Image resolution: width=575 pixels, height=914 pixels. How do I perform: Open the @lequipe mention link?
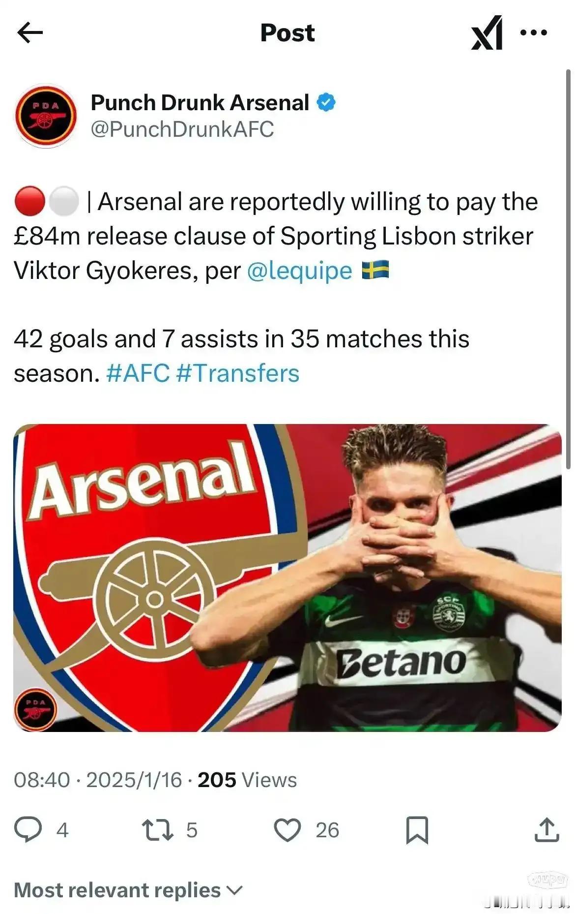299,271
